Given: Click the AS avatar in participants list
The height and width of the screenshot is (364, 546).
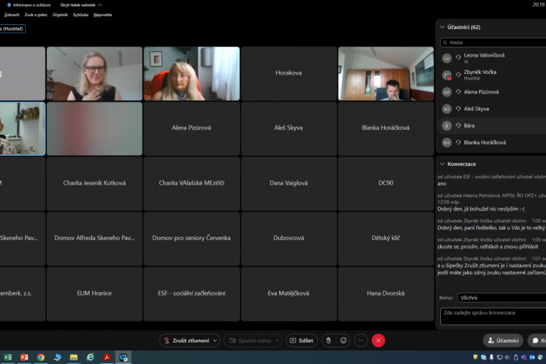Looking at the screenshot, I should click(x=447, y=109).
